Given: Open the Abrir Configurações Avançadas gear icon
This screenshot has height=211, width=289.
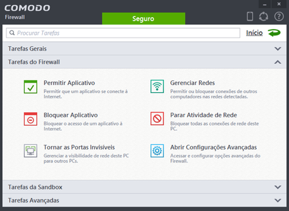Looking at the screenshot, I should click(157, 151).
